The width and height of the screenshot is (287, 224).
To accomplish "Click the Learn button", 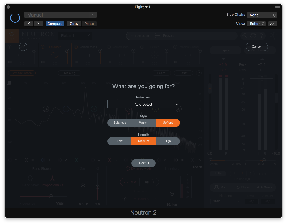I will (x=161, y=73).
